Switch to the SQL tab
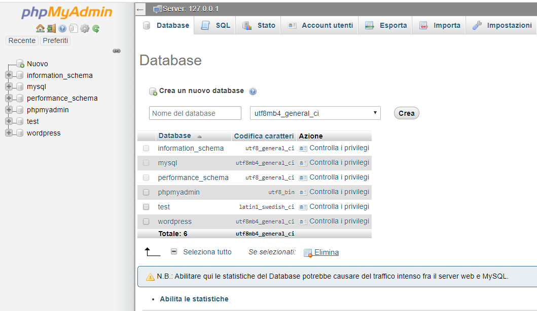Image resolution: width=537 pixels, height=311 pixels. tap(217, 25)
